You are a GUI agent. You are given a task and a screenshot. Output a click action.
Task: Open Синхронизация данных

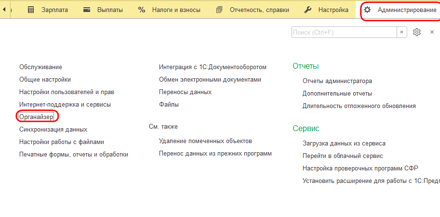coord(53,130)
